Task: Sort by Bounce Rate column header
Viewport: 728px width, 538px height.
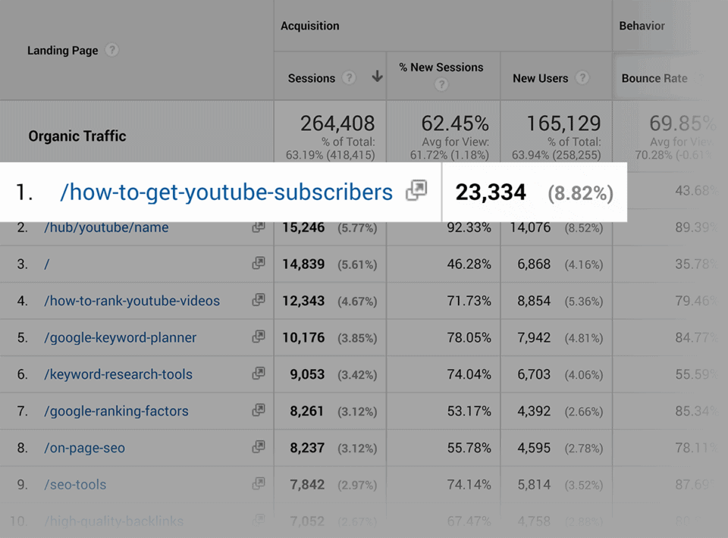Action: (654, 78)
